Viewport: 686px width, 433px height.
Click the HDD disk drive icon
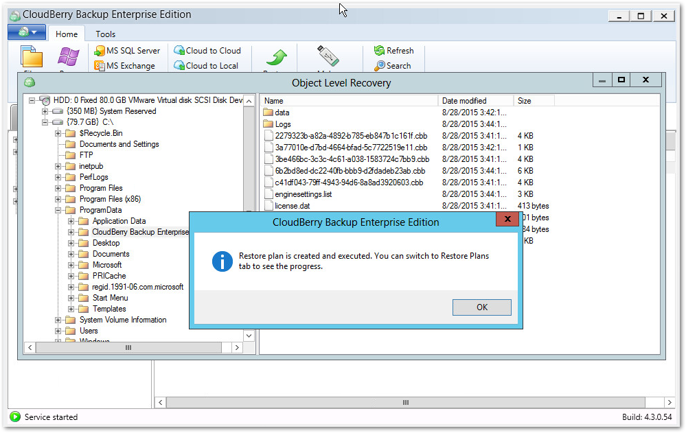pos(45,100)
